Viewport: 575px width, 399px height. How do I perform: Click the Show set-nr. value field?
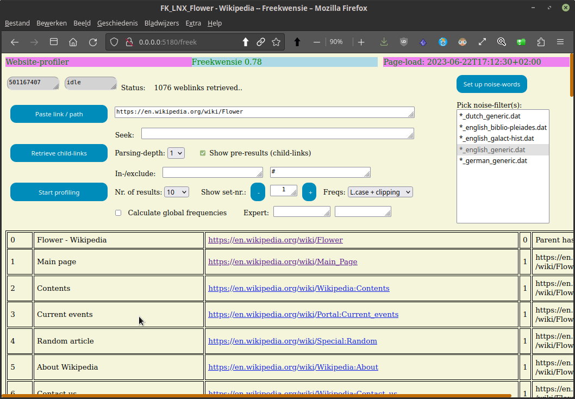(x=284, y=190)
